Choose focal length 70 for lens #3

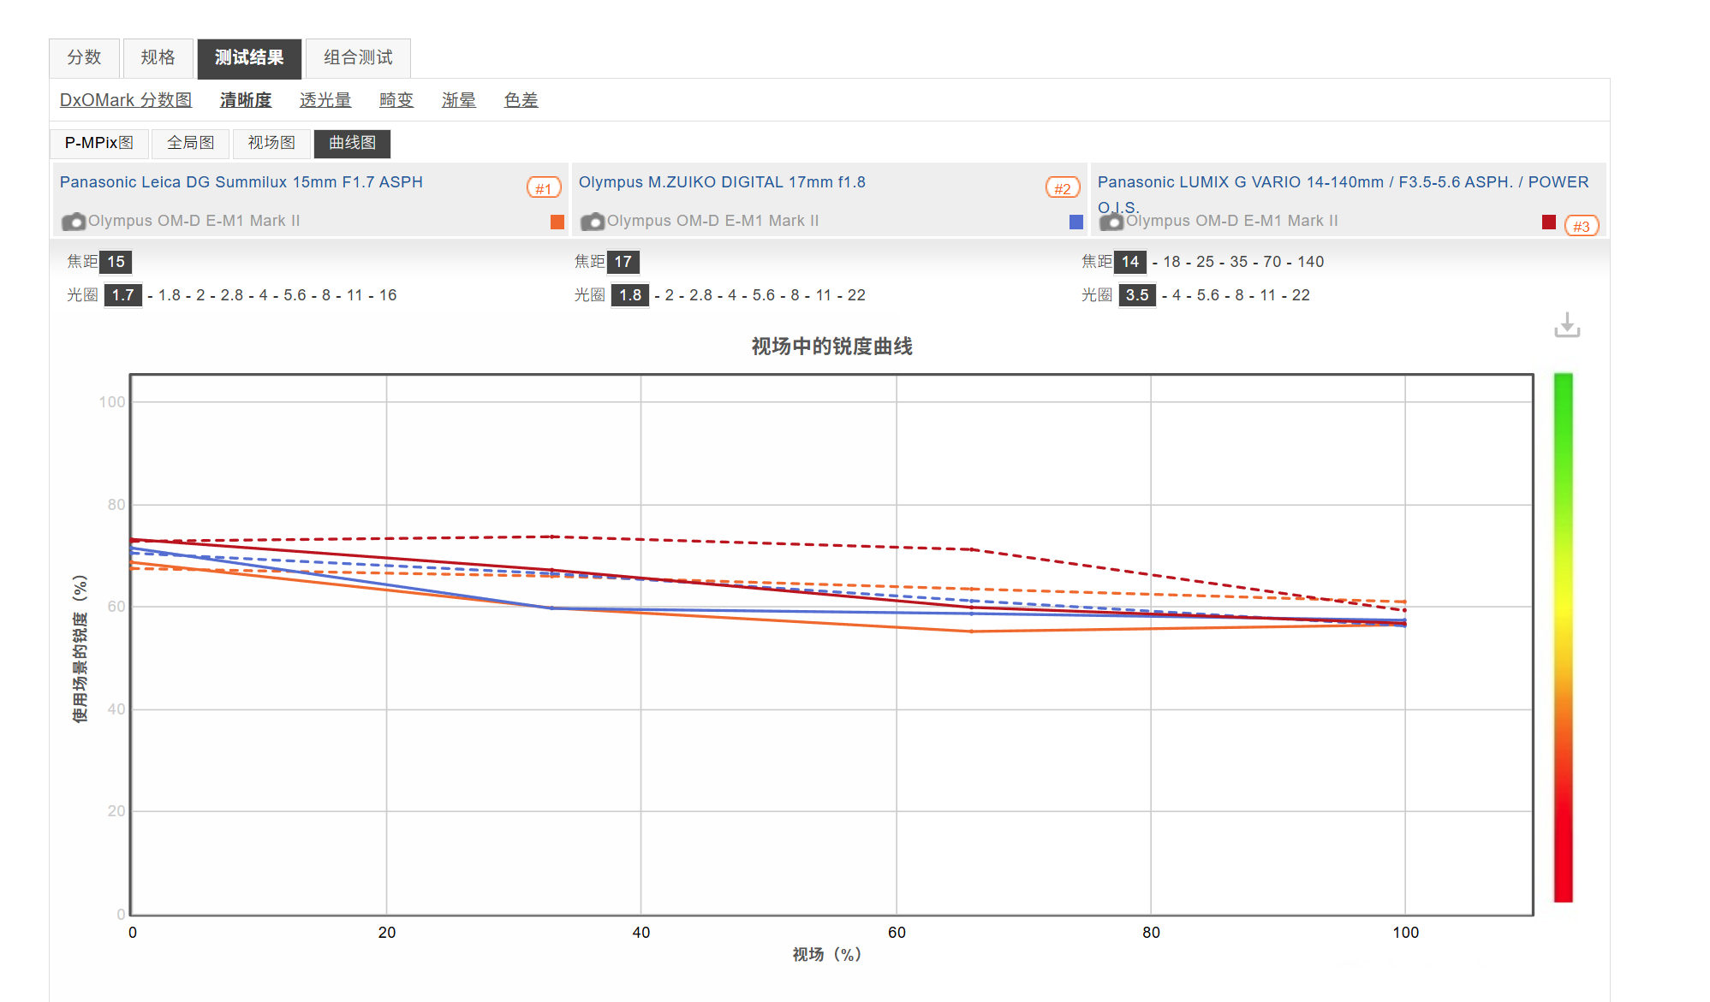(1272, 262)
